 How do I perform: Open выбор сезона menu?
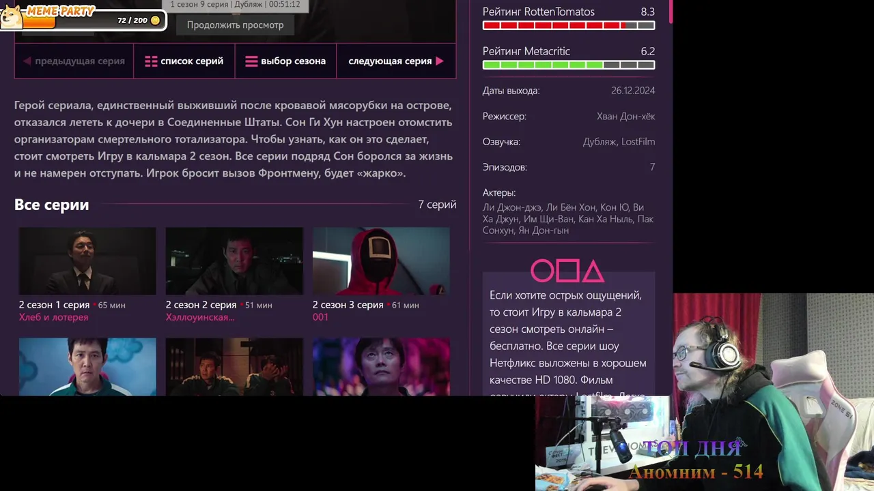285,61
